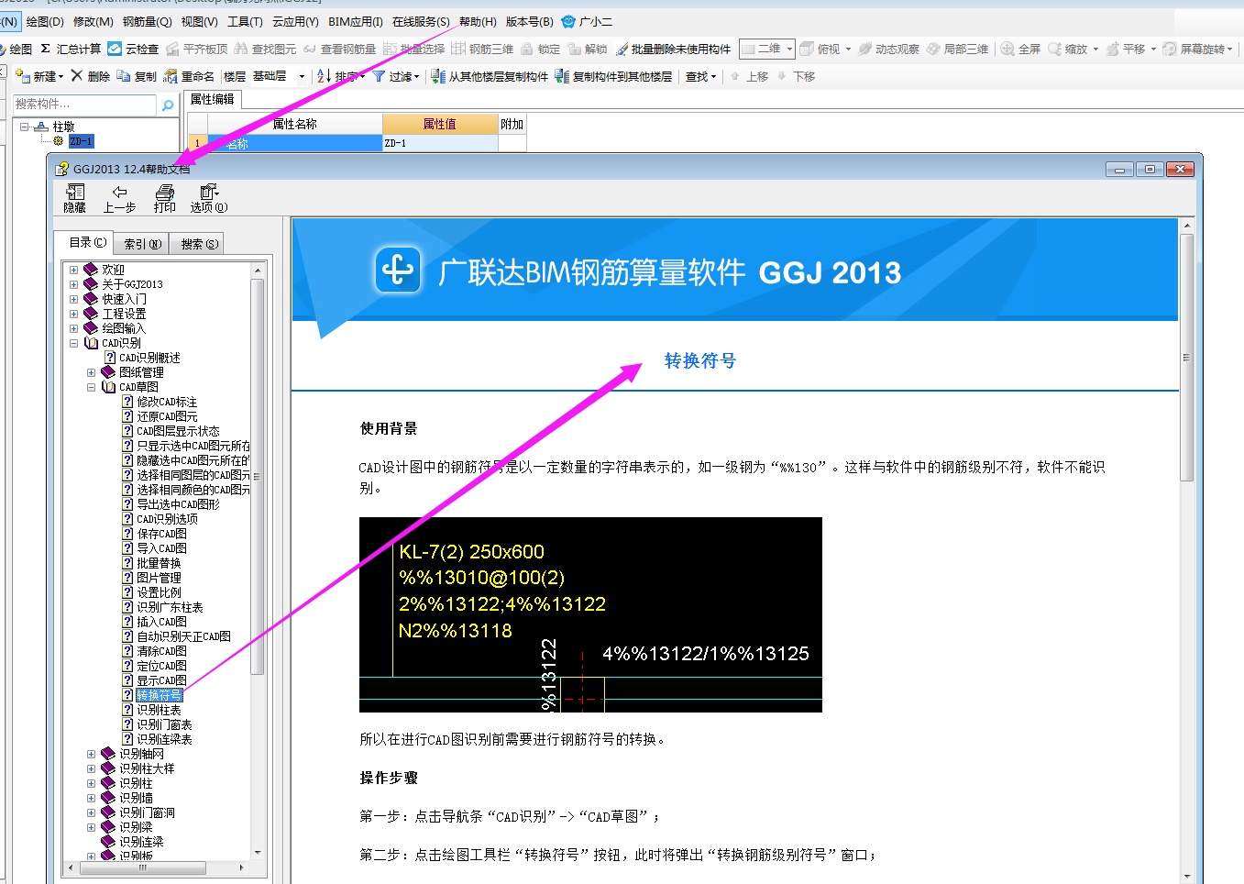Open the 帮助(H) menu
The width and height of the screenshot is (1244, 884).
(x=478, y=21)
